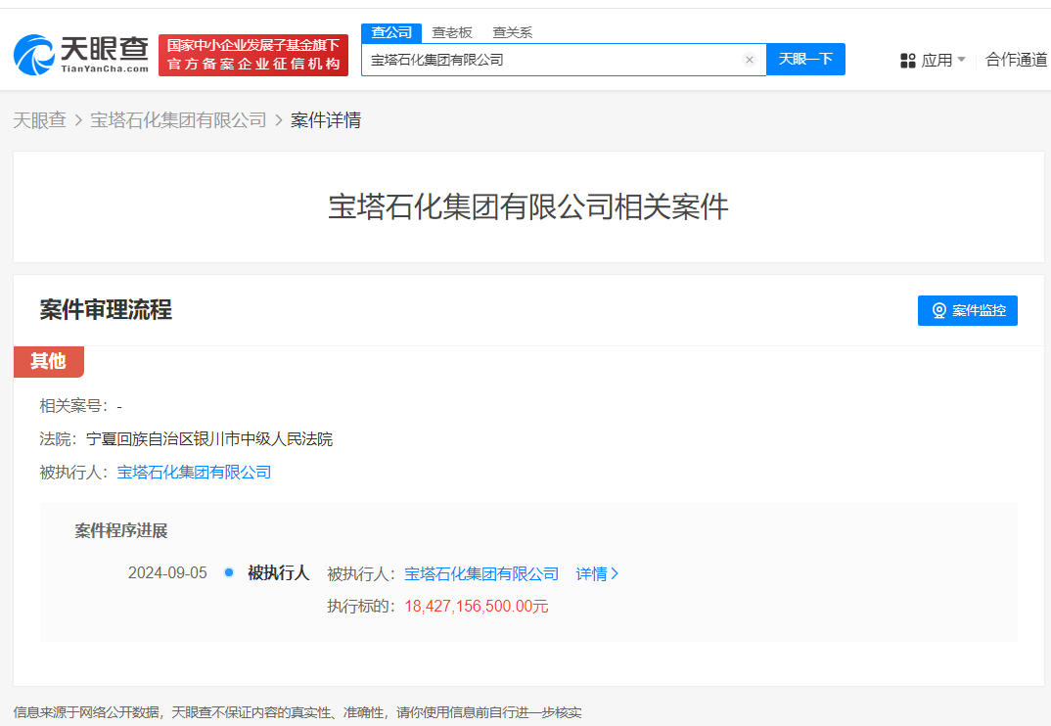Screen dimensions: 1051x726
Task: Select the 其他 red case tag
Action: click(48, 362)
